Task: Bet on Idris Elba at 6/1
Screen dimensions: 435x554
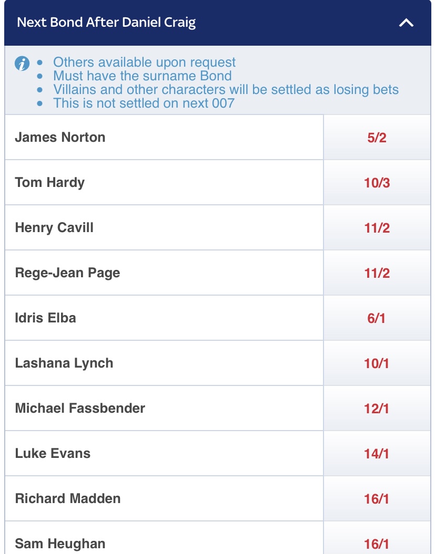Action: click(377, 318)
